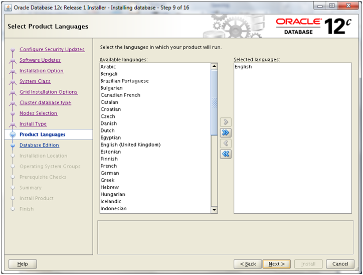Select Egyptian in Available languages
This screenshot has height=275, width=363.
coord(155,137)
